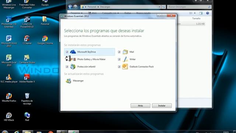The width and height of the screenshot is (236, 133).
Task: Open the Organizar menu in Explorer
Action: (x=76, y=13)
